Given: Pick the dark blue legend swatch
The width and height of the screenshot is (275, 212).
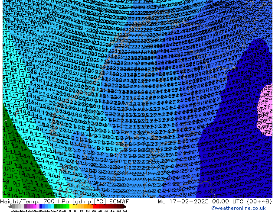Looking at the screenshot, I should point(41,206).
